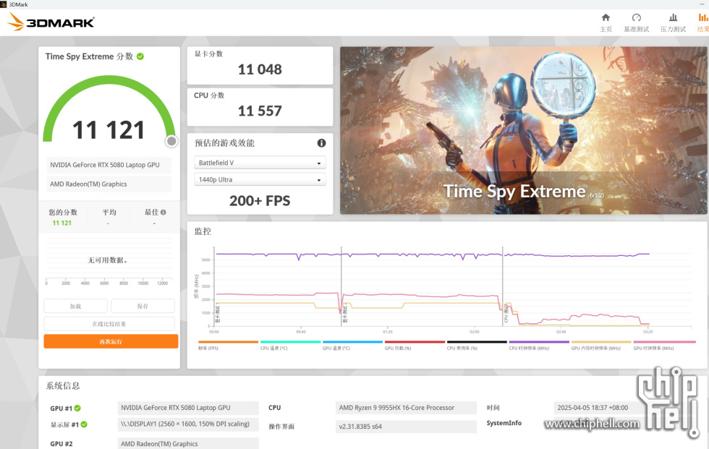Click the second dashed test marker in chart
This screenshot has width=709, height=449.
341,286
